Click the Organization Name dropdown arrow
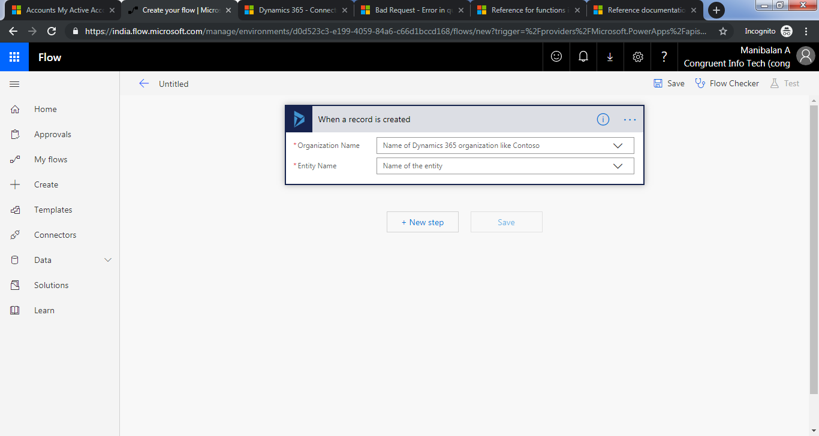819x436 pixels. tap(618, 146)
